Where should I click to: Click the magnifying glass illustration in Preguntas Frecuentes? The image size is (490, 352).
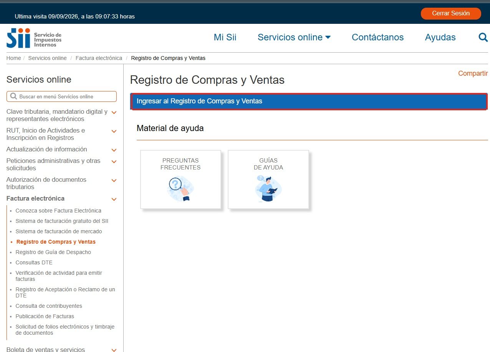[x=180, y=188]
